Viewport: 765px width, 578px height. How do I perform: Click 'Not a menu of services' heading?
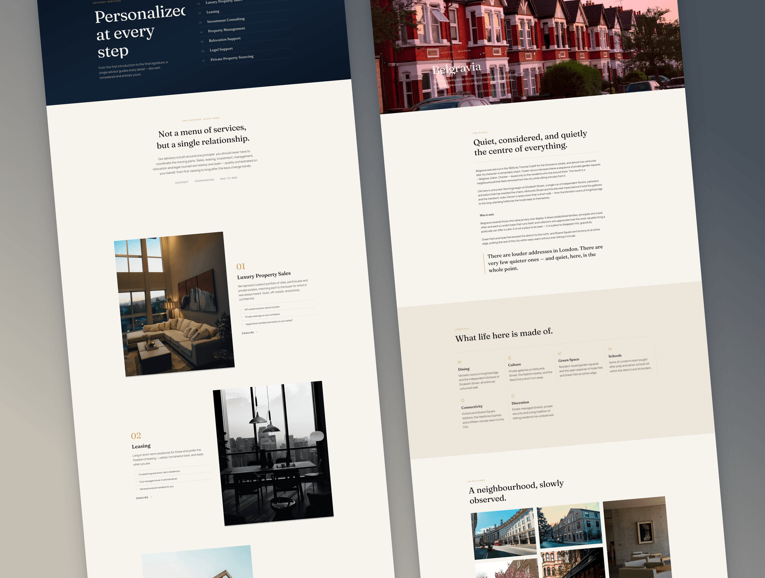point(203,137)
